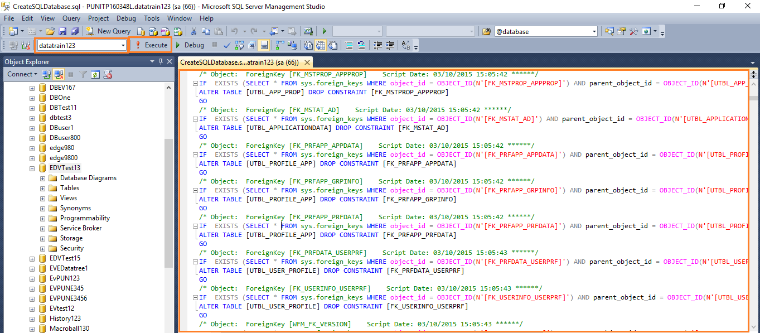Image resolution: width=760 pixels, height=333 pixels.
Task: Open the Toolbox wrench icon
Action: [633, 31]
